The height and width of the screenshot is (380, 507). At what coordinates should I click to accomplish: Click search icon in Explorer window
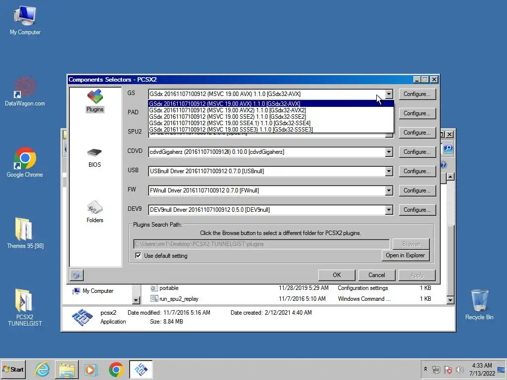448,148
